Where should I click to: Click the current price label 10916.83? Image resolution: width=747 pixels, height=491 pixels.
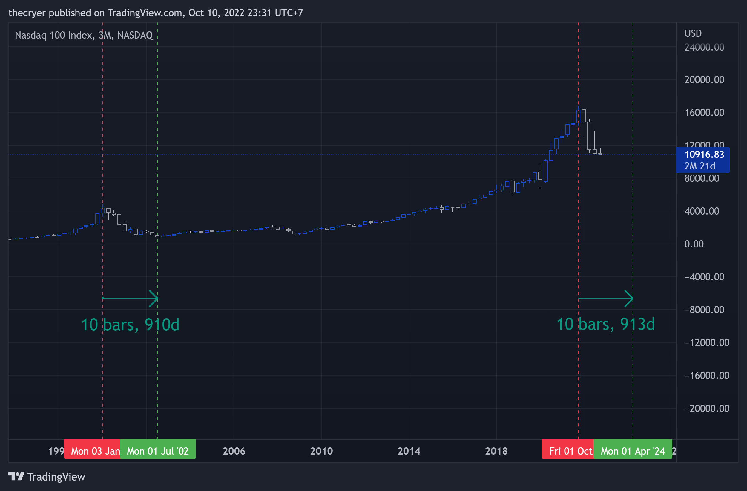point(704,154)
